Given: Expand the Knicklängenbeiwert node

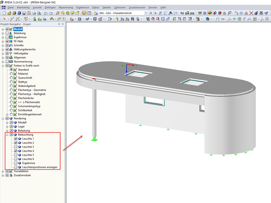Looking at the screenshot, I should pyautogui.click(x=7, y=114).
